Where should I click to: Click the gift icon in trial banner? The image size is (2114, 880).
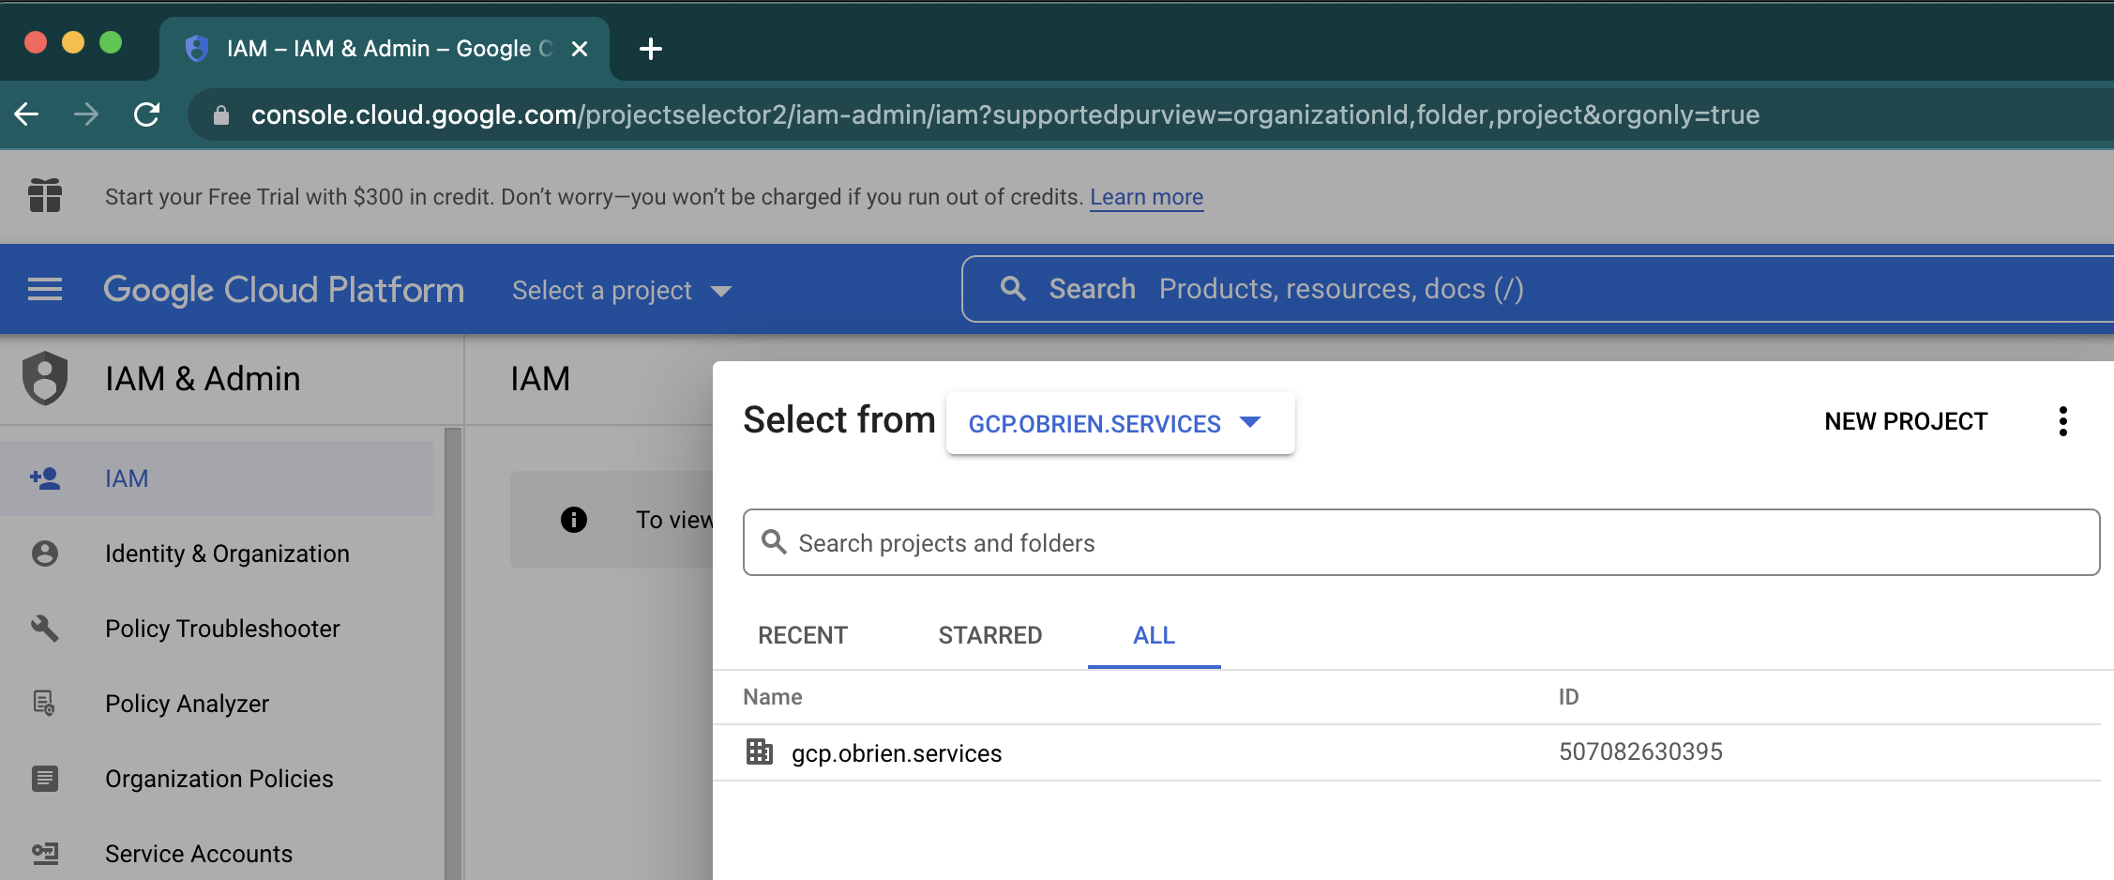pos(45,196)
